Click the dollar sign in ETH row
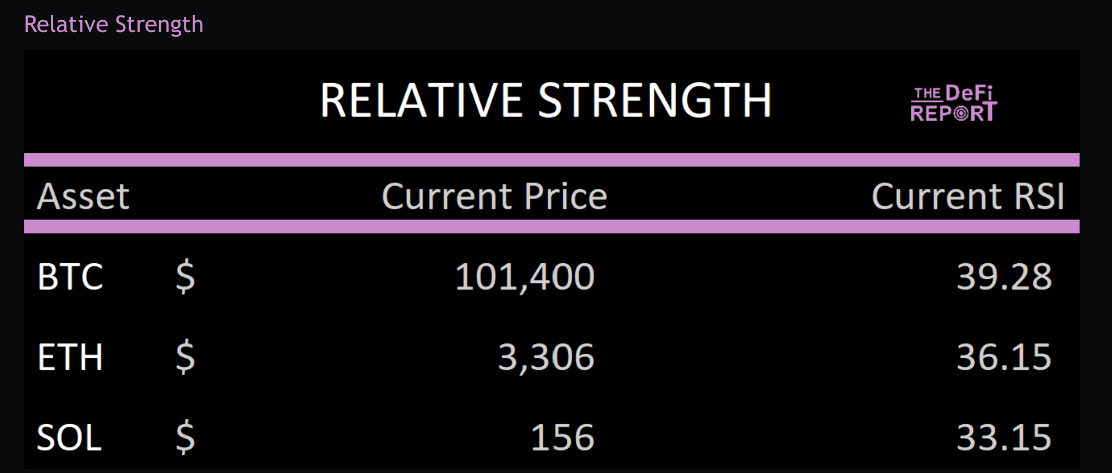1112x473 pixels. click(x=185, y=357)
